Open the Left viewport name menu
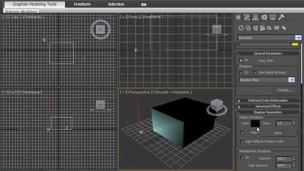304x171 pixels. [x=14, y=92]
